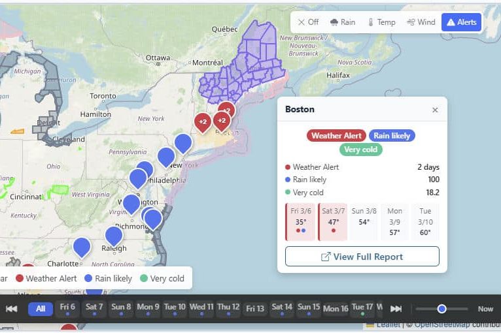Open View Full Report for Boston

(362, 257)
